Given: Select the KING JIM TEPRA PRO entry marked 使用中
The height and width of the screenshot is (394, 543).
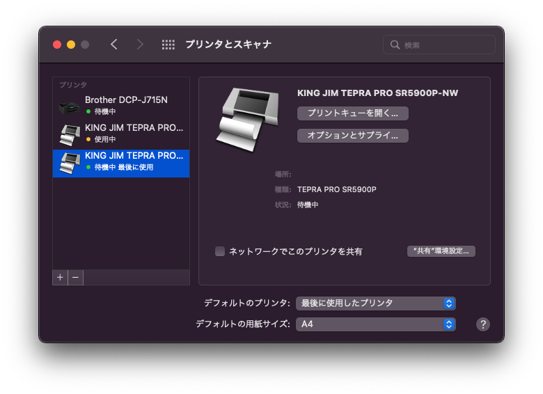Looking at the screenshot, I should pyautogui.click(x=121, y=134).
